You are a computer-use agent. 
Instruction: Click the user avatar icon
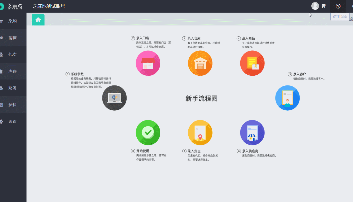click(x=315, y=6)
